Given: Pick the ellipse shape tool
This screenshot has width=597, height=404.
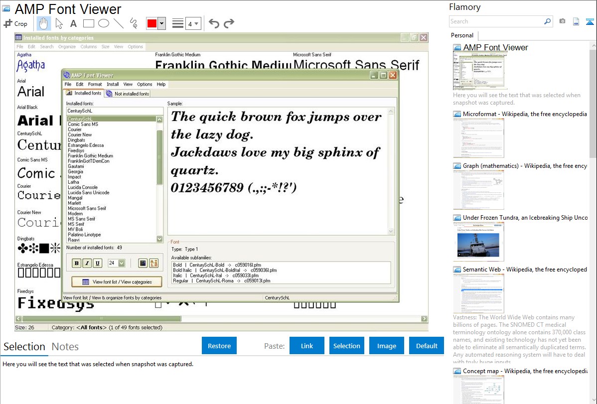Looking at the screenshot, I should click(104, 23).
